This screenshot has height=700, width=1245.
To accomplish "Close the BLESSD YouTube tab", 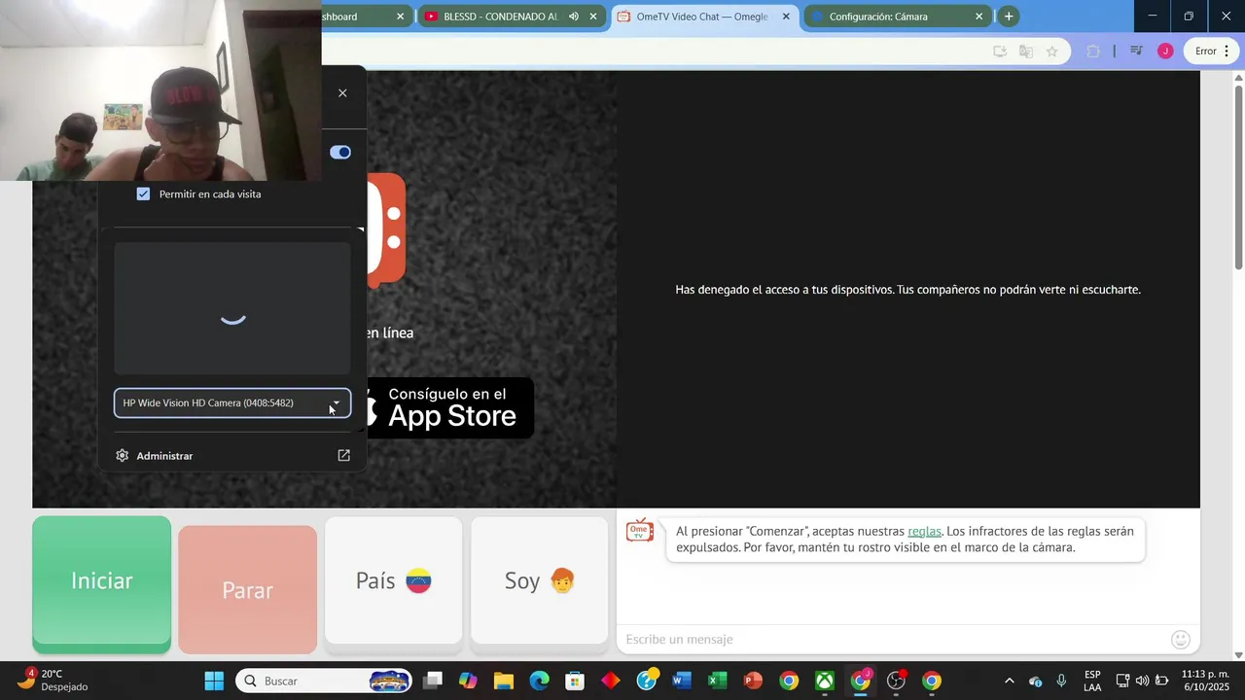I will pyautogui.click(x=593, y=17).
